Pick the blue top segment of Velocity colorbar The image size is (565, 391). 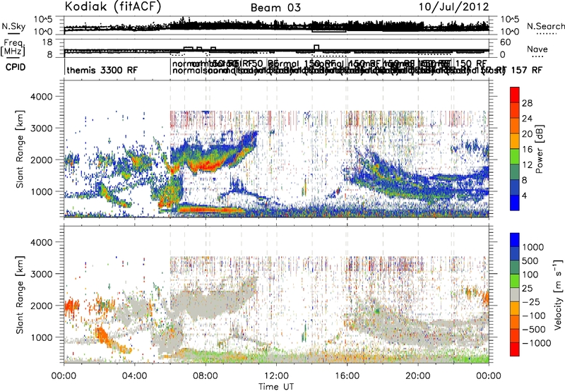[515, 240]
